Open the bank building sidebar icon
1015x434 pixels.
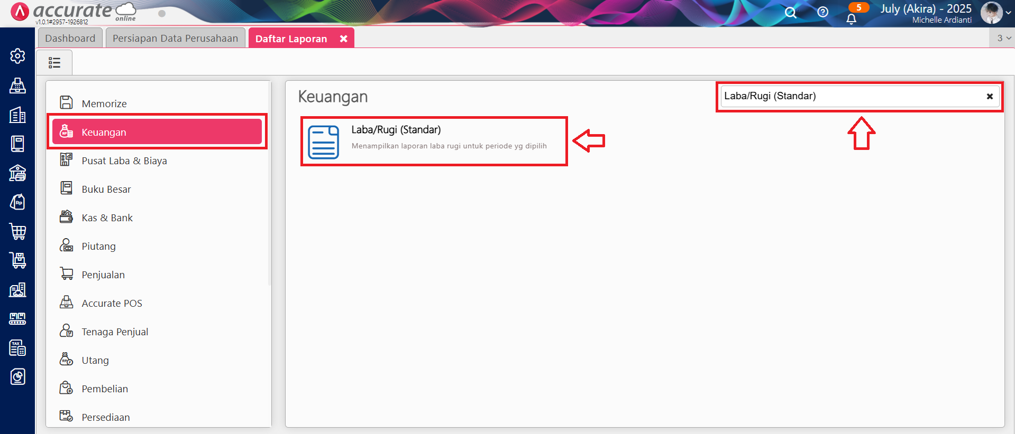click(17, 173)
